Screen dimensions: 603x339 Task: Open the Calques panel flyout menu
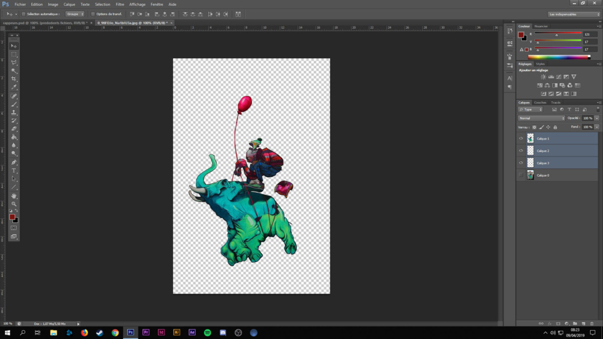pyautogui.click(x=598, y=102)
